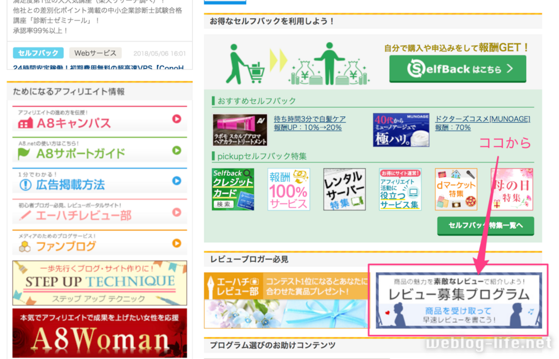The width and height of the screenshot is (559, 359).
Task: Click the ためになるアフィリエイト情報 heading
Action: pyautogui.click(x=69, y=92)
